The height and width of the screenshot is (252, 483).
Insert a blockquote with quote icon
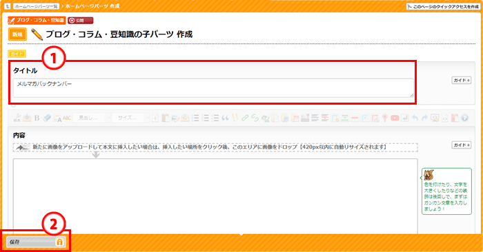click(x=225, y=118)
